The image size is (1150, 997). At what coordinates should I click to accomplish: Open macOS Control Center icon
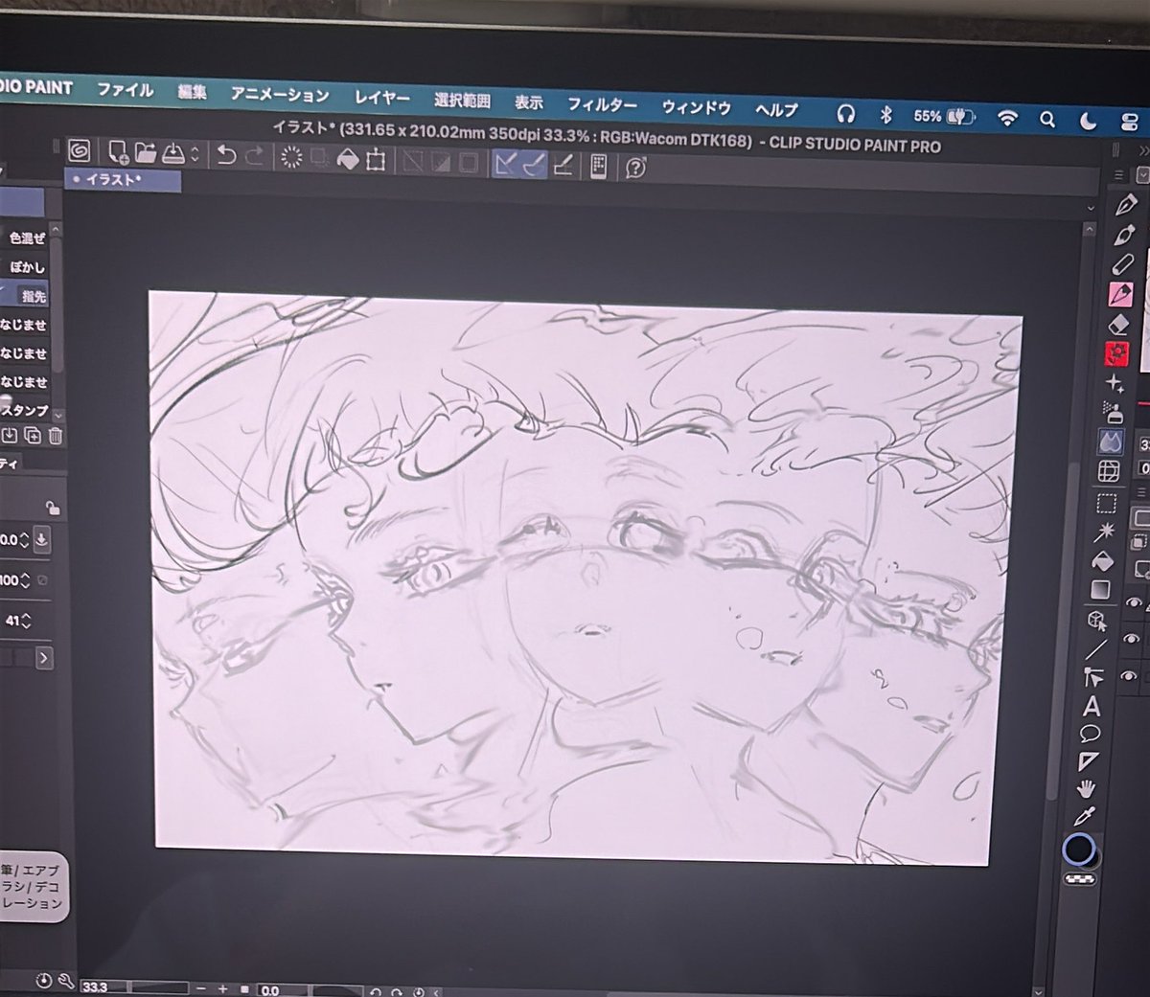pyautogui.click(x=1129, y=122)
